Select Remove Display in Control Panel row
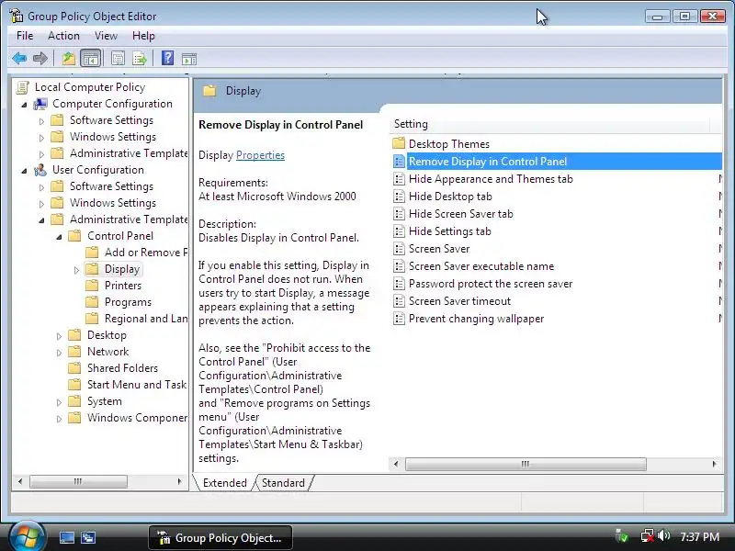The image size is (735, 551). click(x=556, y=162)
